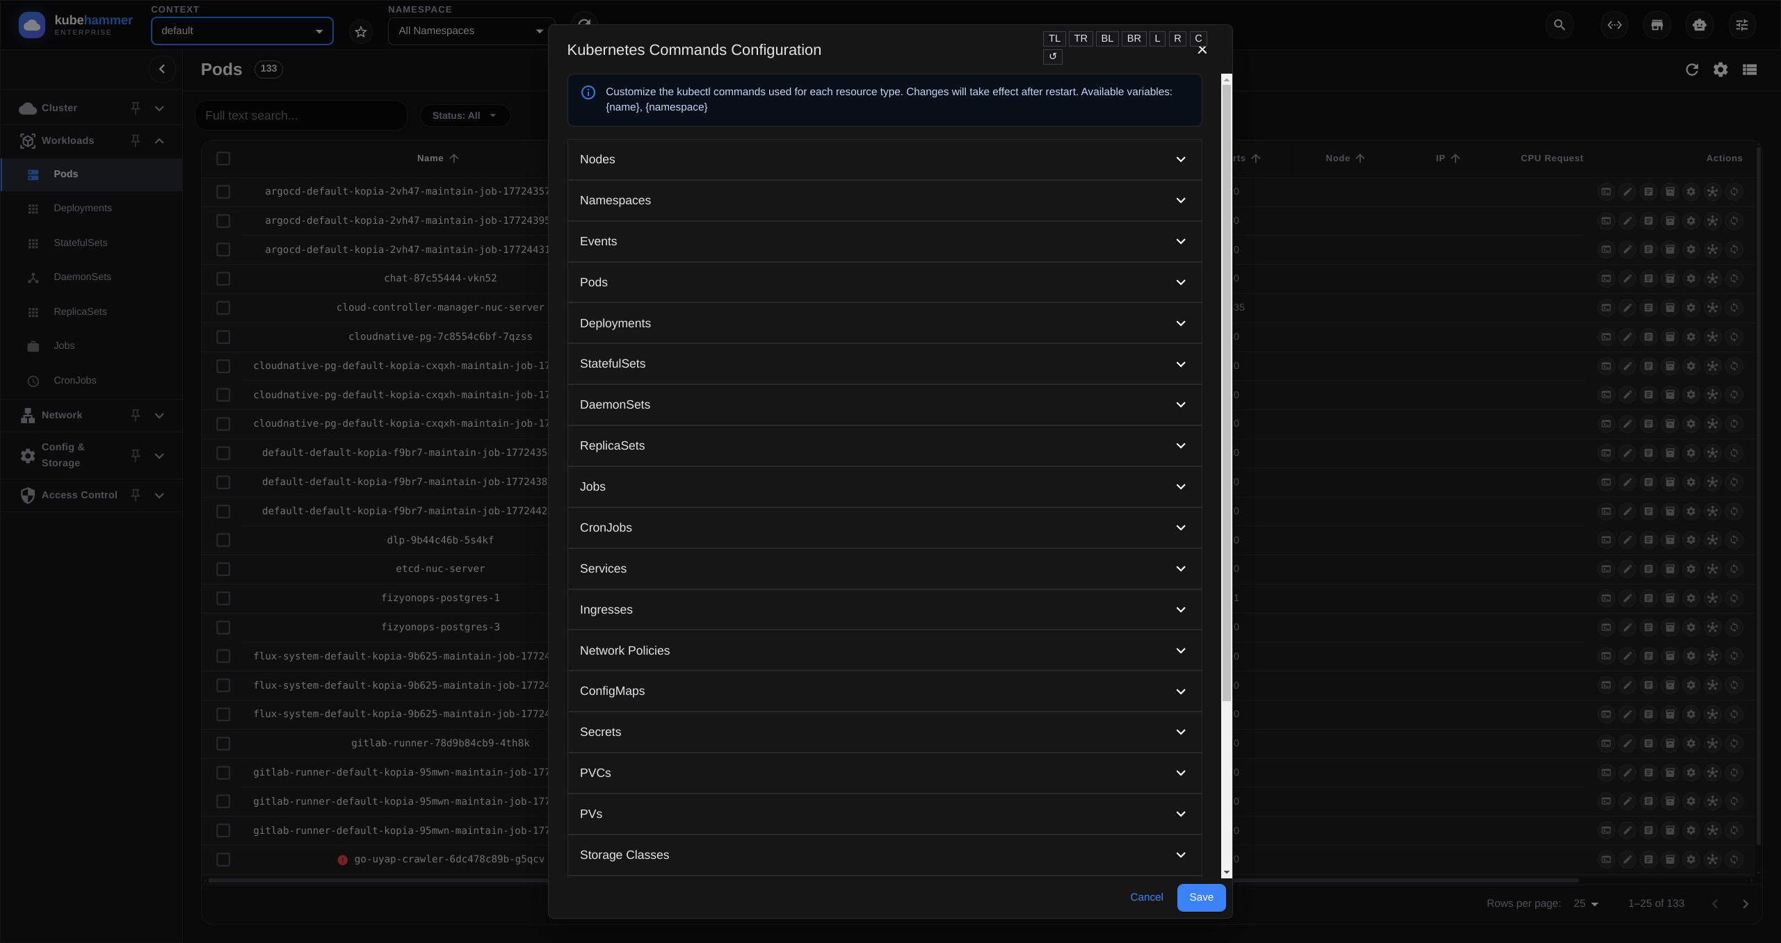Expand the Services commands section
The height and width of the screenshot is (943, 1781).
[x=885, y=568]
